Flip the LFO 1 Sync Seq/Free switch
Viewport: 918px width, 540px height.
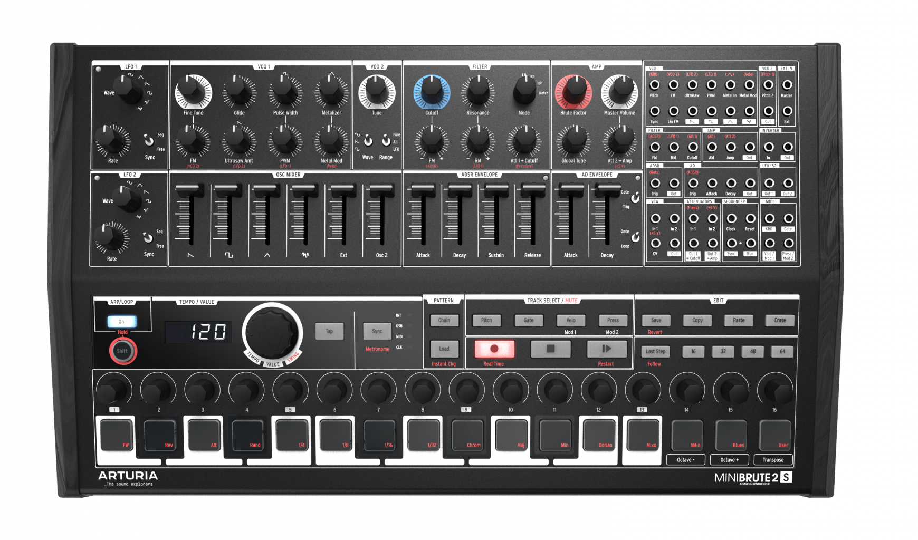[x=149, y=141]
